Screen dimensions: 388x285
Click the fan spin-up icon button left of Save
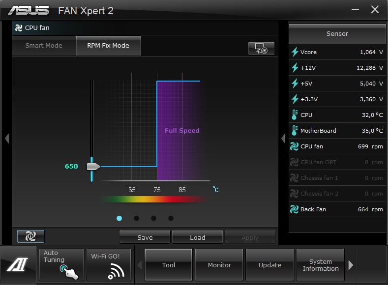point(30,236)
